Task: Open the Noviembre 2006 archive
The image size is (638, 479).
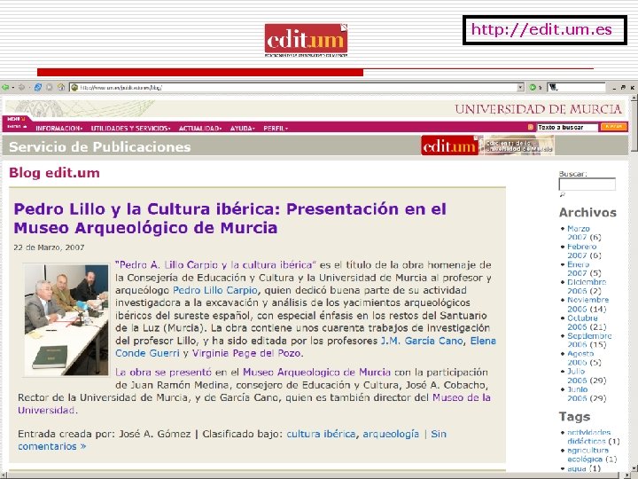Action: coord(588,304)
